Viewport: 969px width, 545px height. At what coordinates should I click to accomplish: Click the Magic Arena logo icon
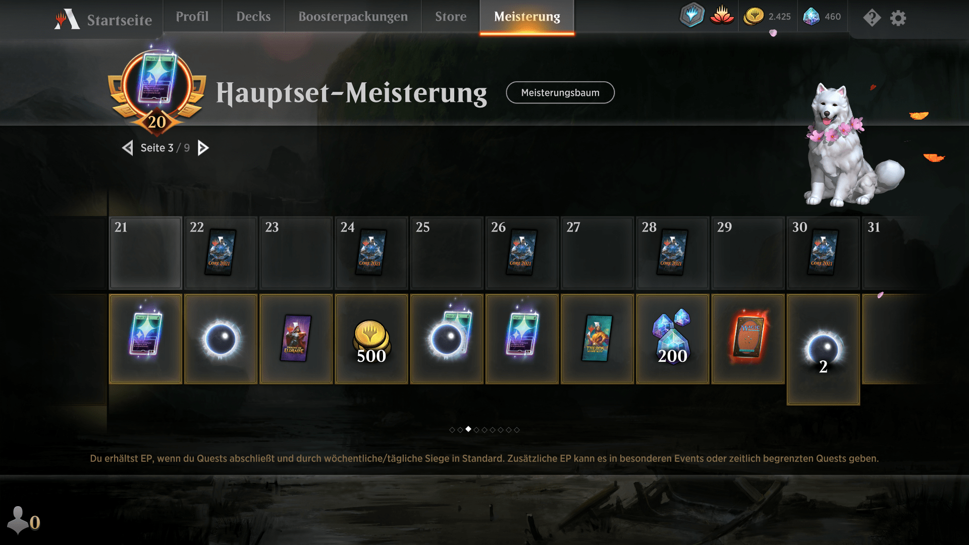coord(67,19)
